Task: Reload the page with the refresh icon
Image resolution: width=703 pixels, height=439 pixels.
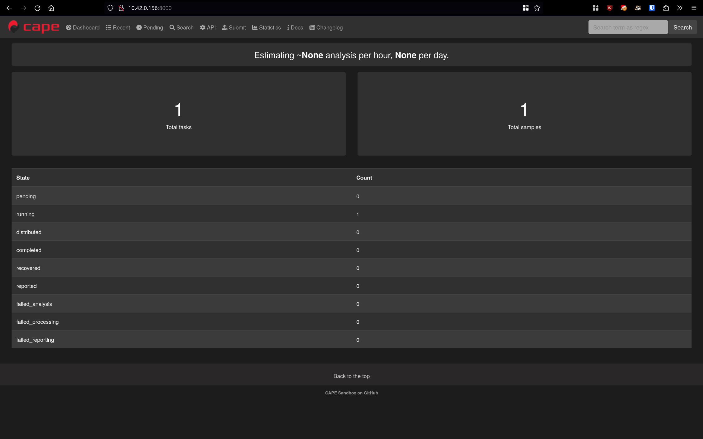Action: [37, 8]
